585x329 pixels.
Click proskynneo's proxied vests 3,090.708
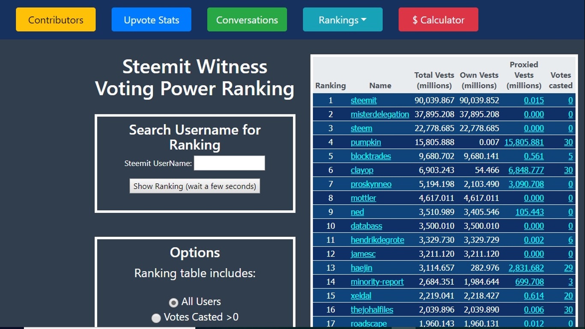click(526, 184)
